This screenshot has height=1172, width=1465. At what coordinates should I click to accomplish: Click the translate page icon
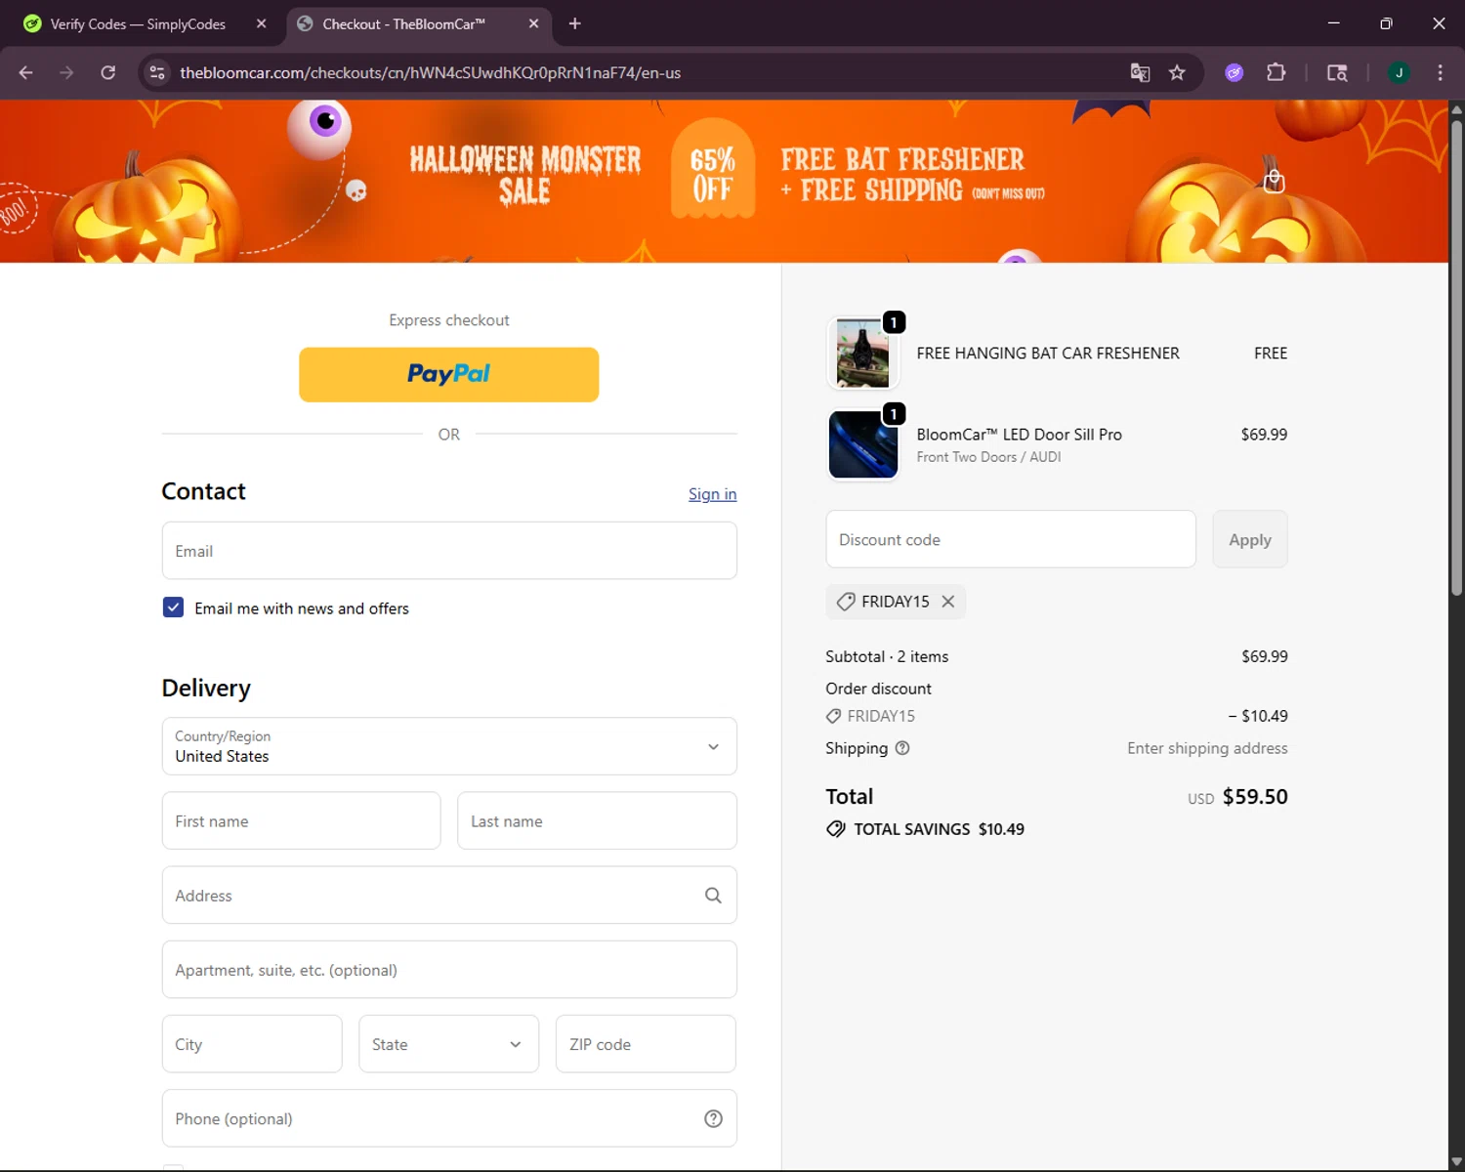[x=1140, y=73]
